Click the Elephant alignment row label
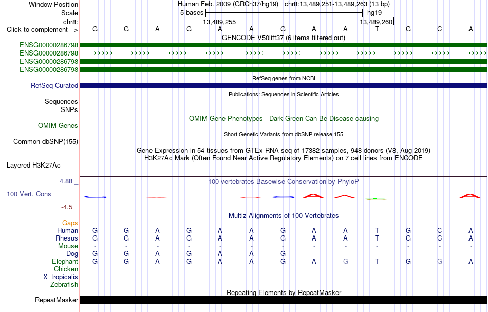This screenshot has width=488, height=312. pos(65,261)
